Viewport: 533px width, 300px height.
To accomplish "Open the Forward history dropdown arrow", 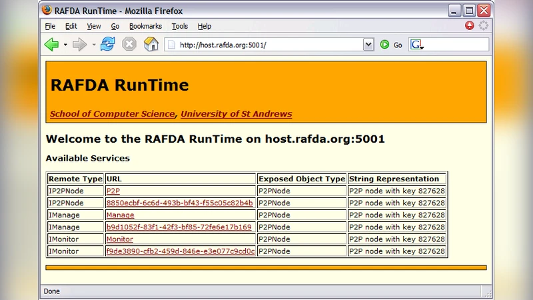I will [x=94, y=45].
